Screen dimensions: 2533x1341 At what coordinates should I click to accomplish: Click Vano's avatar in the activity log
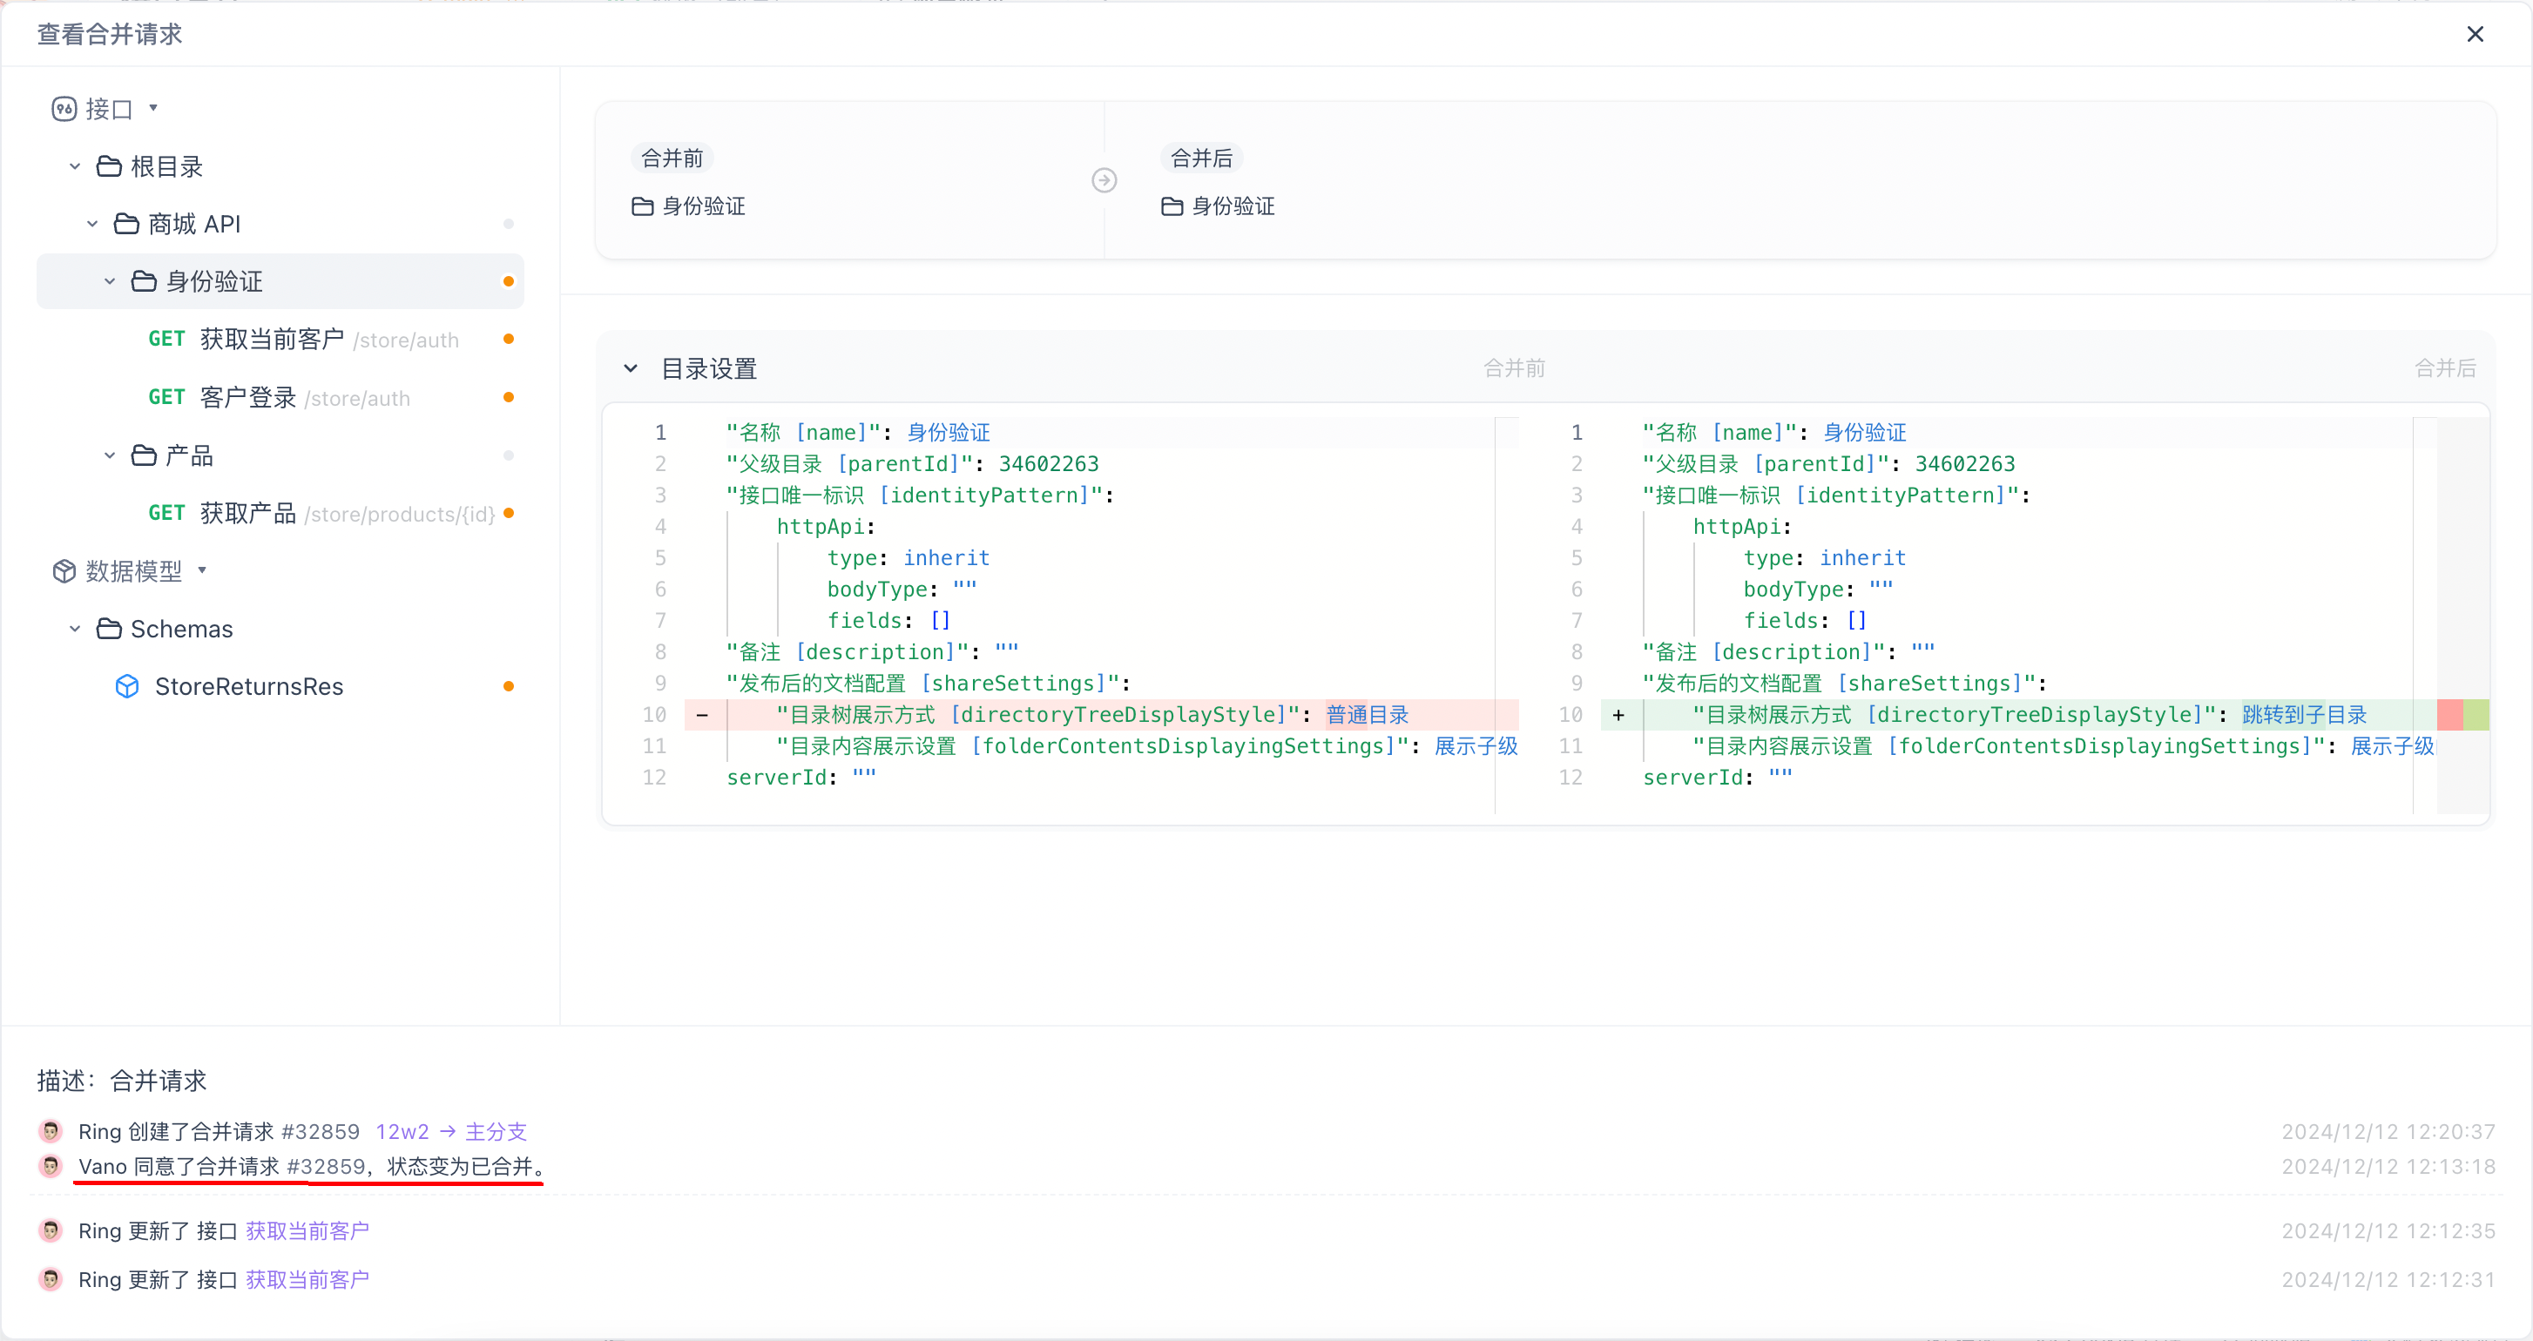click(51, 1166)
